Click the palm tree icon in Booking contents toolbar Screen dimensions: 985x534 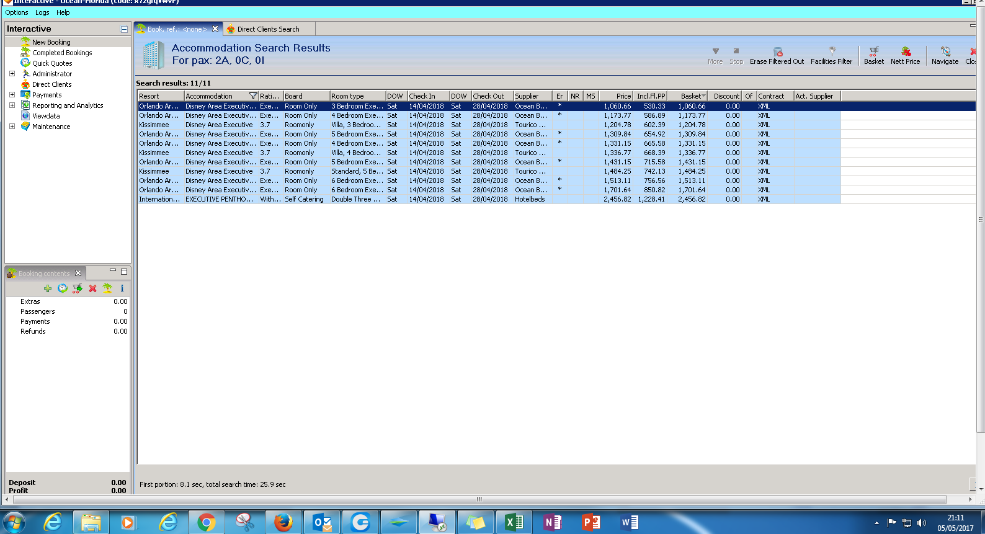click(x=107, y=288)
